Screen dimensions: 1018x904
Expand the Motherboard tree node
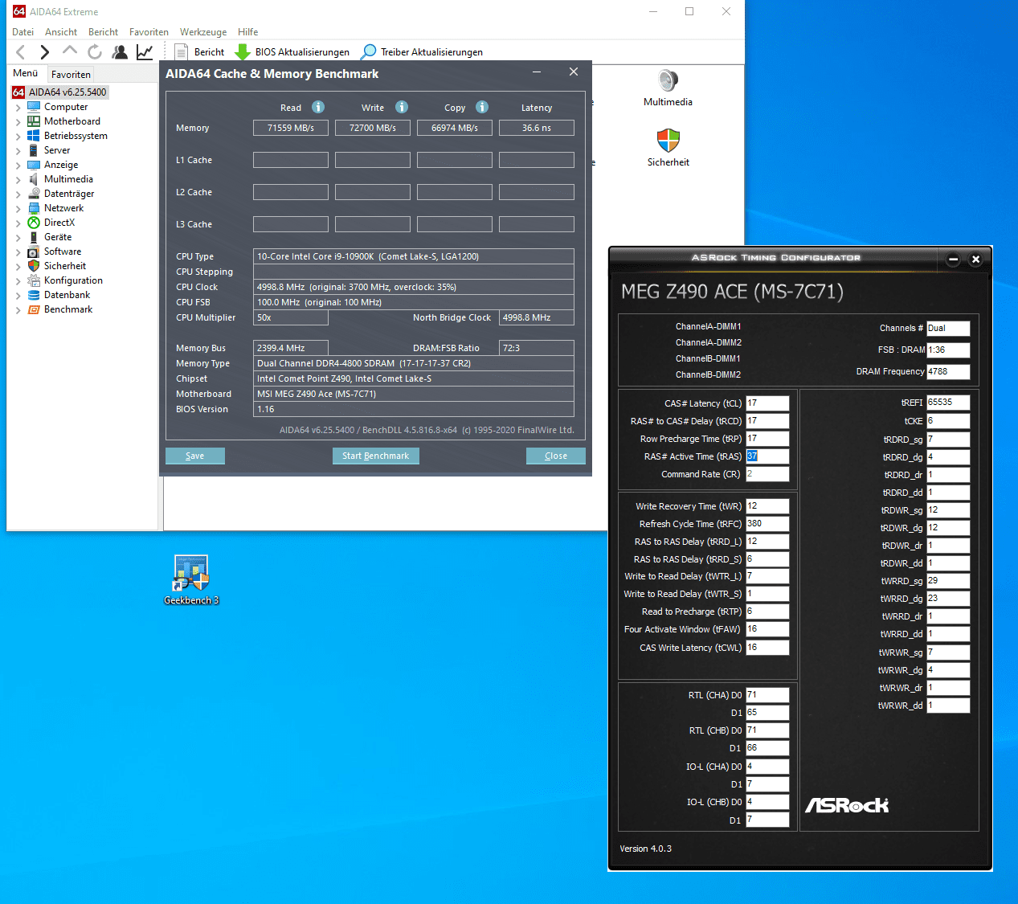click(x=18, y=121)
